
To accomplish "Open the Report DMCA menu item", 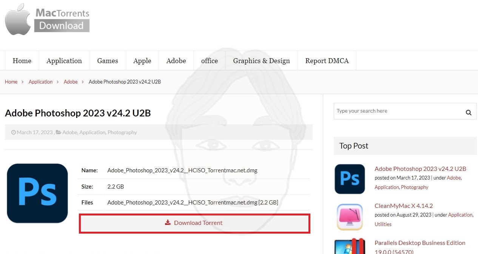I will (327, 61).
